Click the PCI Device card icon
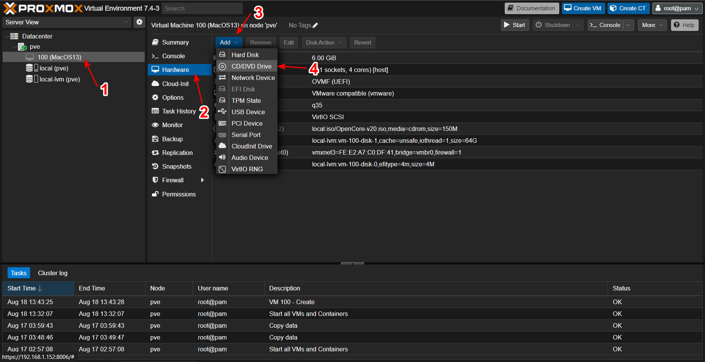This screenshot has width=705, height=362. 222,123
